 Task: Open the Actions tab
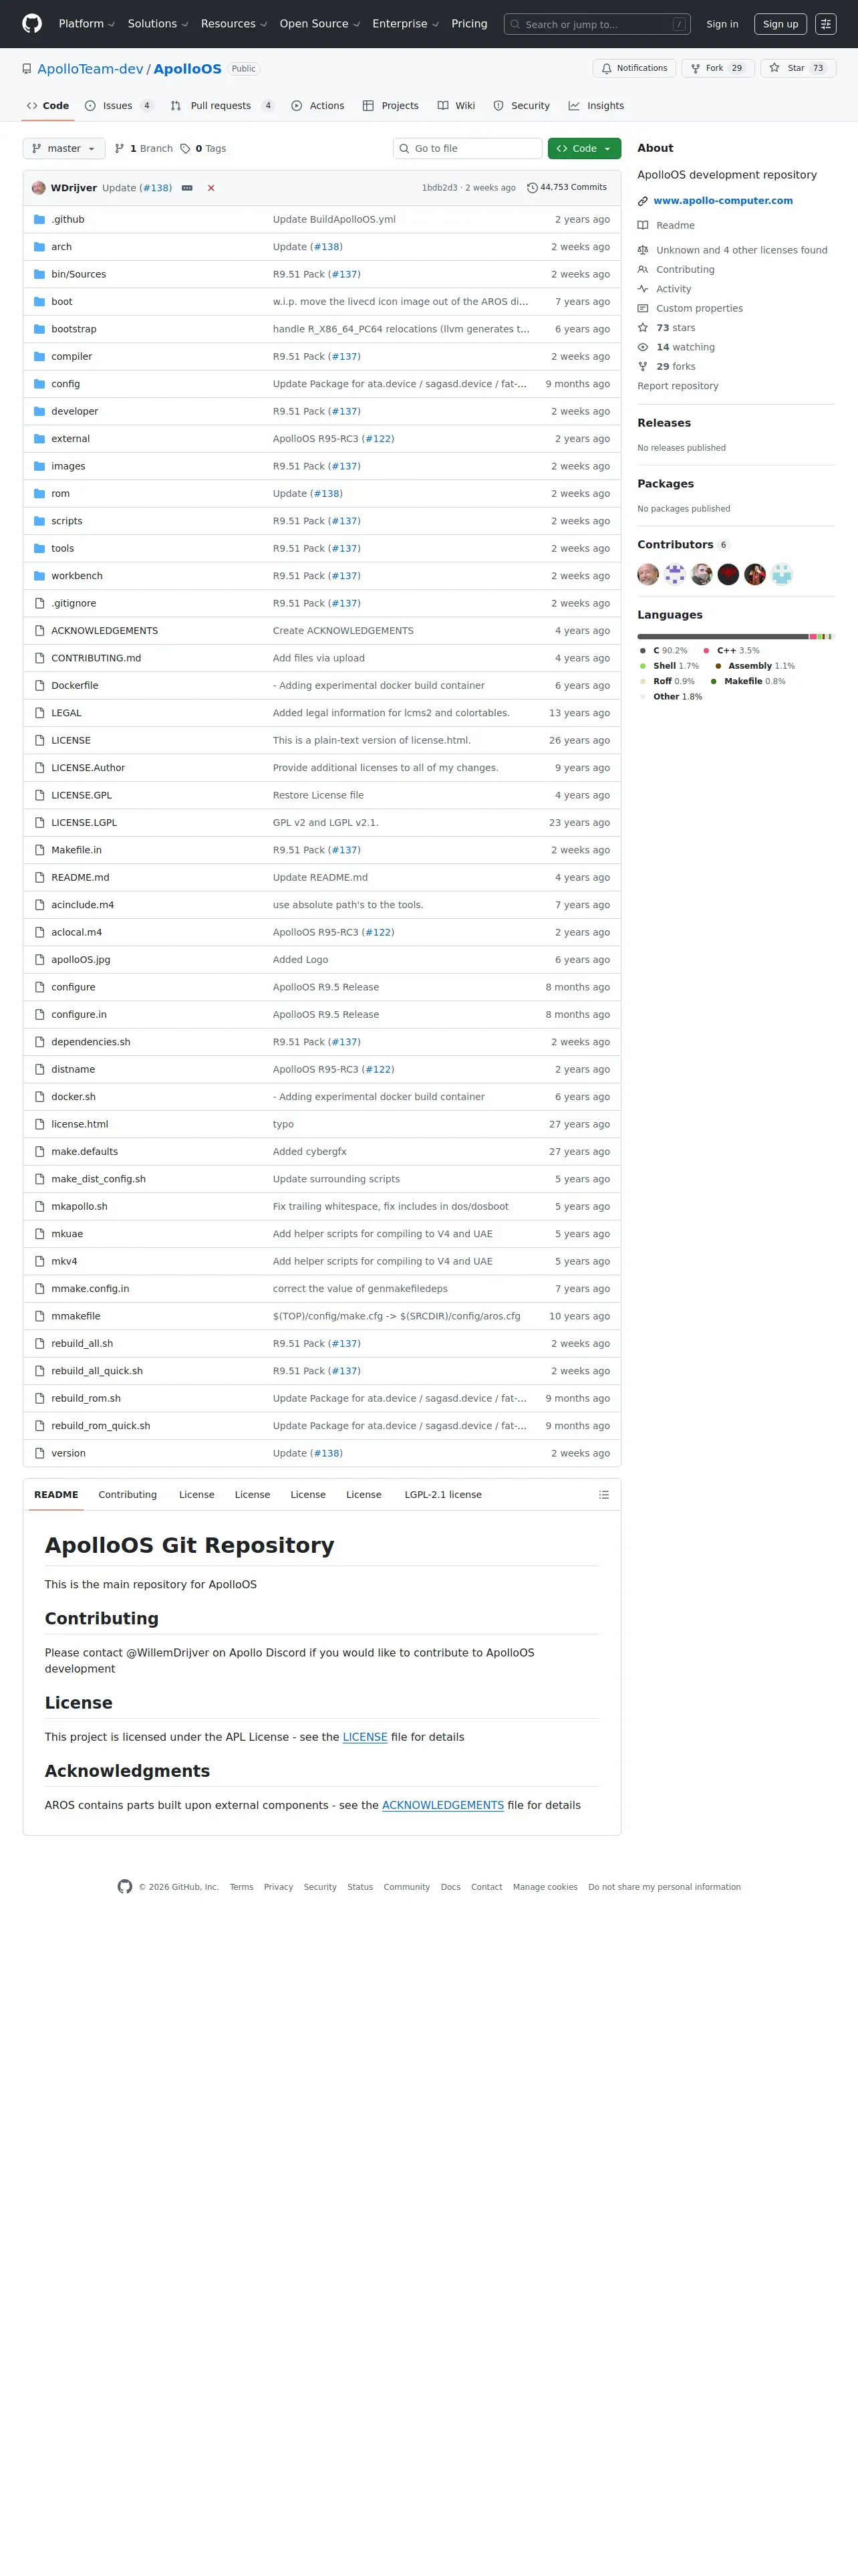pos(317,106)
